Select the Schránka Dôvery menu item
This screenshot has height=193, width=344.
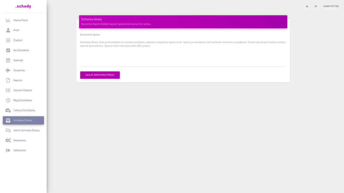click(x=23, y=120)
